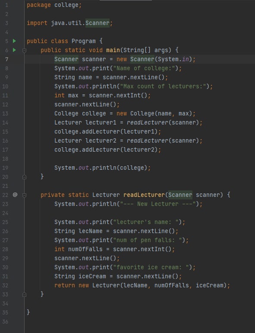255x333 pixels.
Task: Click the string "lecturer's name: "
Action: [146, 222]
